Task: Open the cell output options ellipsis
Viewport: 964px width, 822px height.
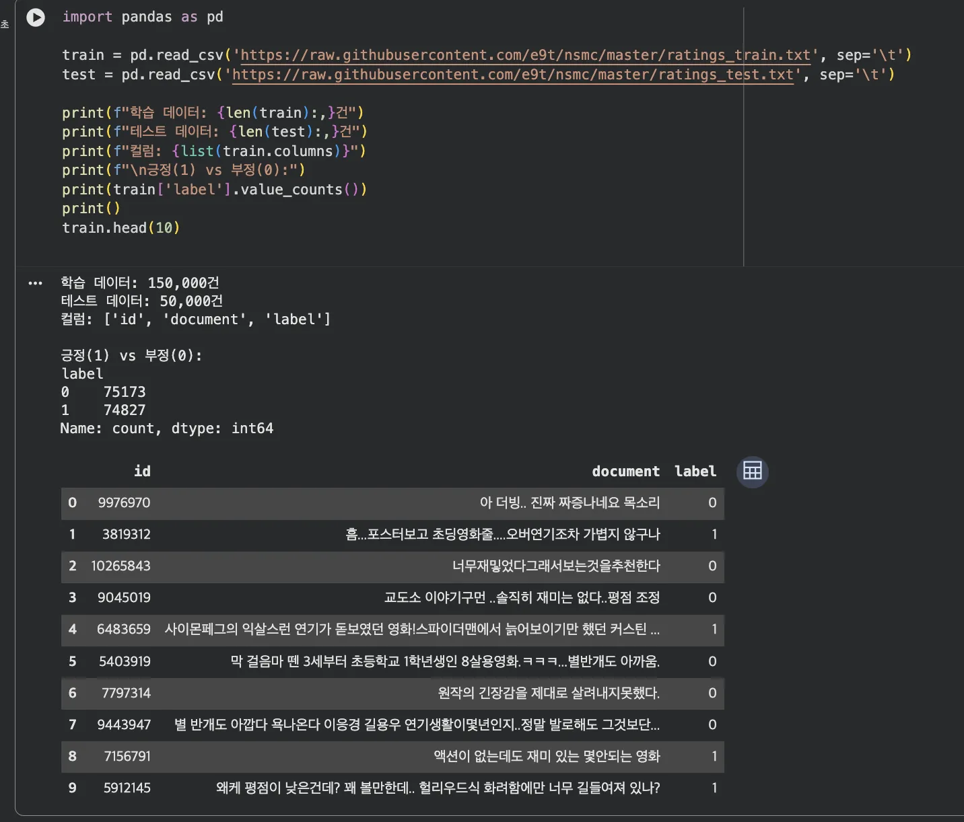Action: [x=36, y=283]
